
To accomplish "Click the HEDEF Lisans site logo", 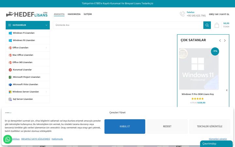I will point(27,14).
